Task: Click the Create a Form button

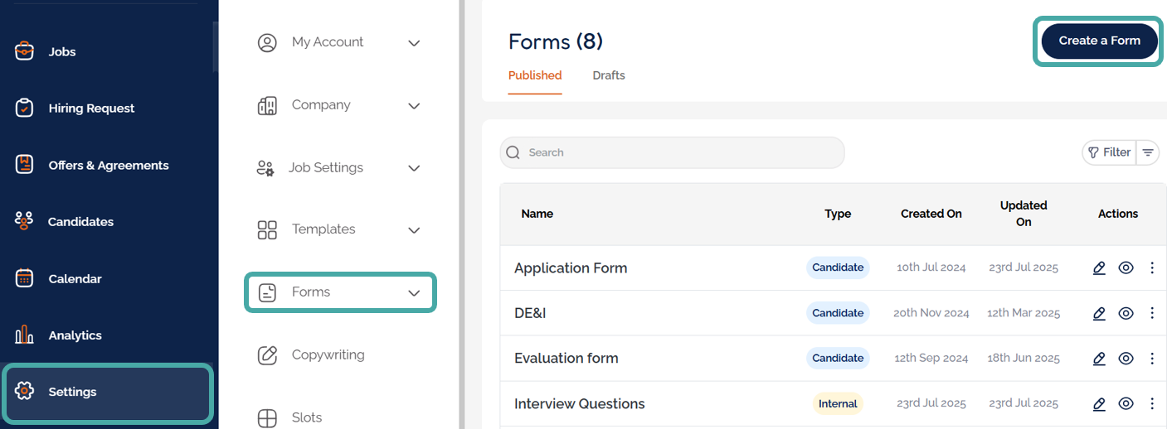Action: click(x=1099, y=41)
